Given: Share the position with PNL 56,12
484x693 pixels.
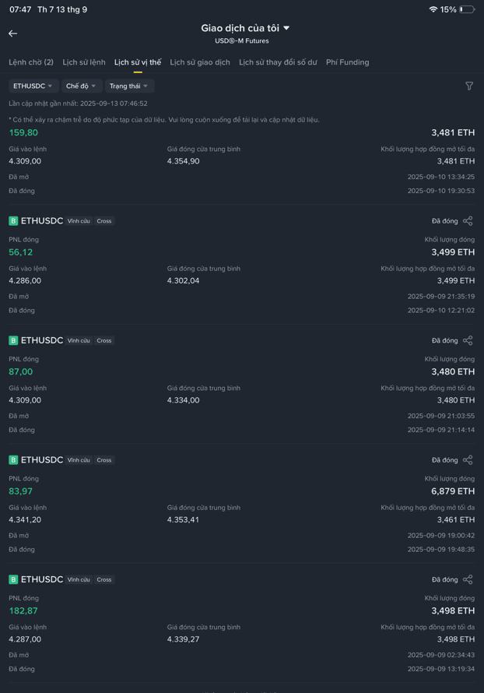Looking at the screenshot, I should tap(468, 221).
